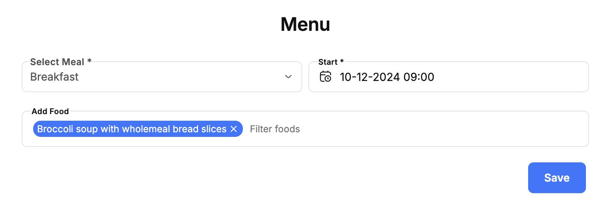Image resolution: width=606 pixels, height=209 pixels.
Task: Click the 10-12-2024 09:00 date text
Action: 387,77
